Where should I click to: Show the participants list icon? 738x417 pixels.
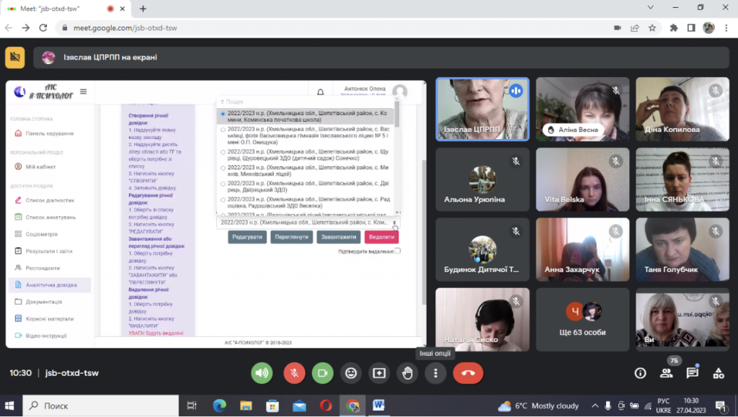click(666, 373)
